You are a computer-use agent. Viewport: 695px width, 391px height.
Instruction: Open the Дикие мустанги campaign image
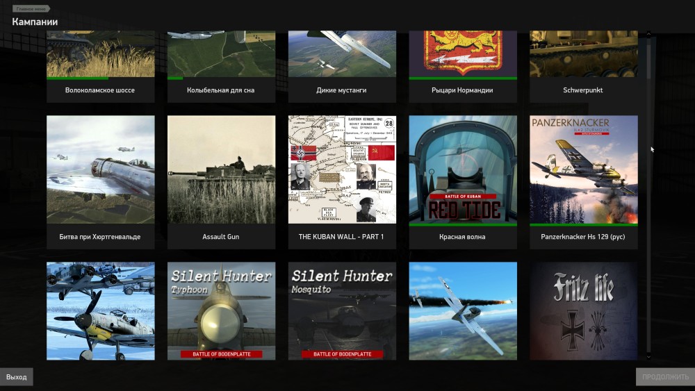342,53
